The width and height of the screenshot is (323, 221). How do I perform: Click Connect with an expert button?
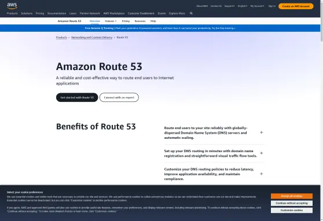(x=119, y=97)
